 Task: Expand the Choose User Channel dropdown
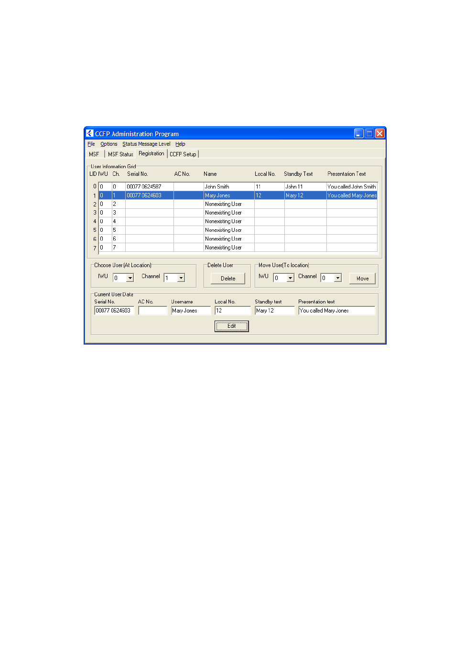tap(181, 278)
